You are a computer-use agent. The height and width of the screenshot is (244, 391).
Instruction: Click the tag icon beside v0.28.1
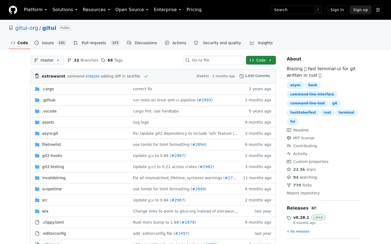(289, 218)
